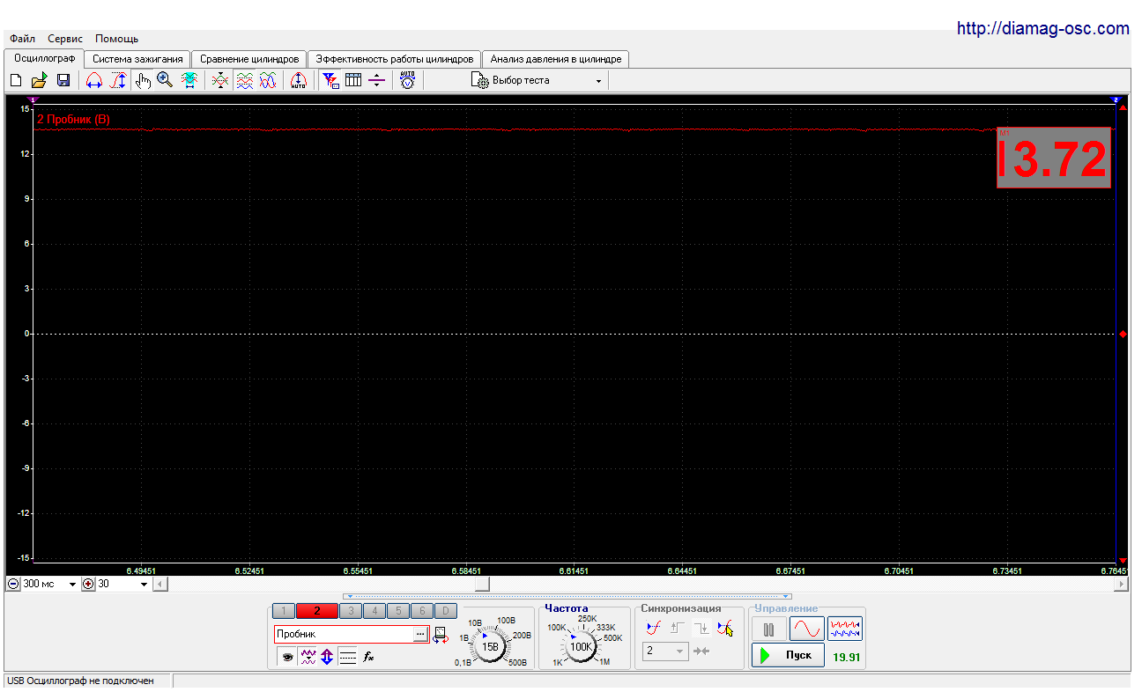The height and width of the screenshot is (692, 1142).
Task: Click the sync center arrows icon
Action: point(701,652)
